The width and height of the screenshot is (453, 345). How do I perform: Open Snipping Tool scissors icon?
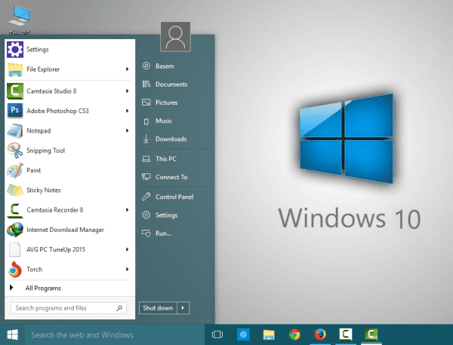click(15, 151)
